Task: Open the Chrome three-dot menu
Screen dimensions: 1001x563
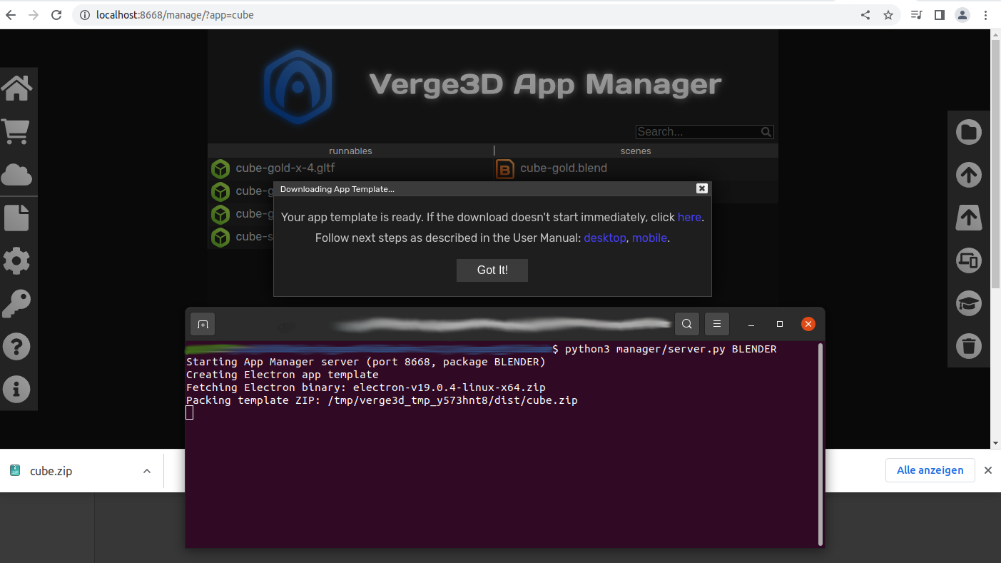Action: (x=986, y=14)
